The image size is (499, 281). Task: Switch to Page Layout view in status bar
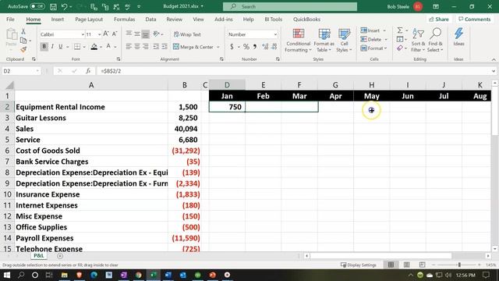point(406,265)
